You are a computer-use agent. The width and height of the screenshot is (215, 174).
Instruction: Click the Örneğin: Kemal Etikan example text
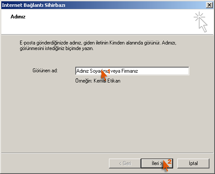pyautogui.click(x=98, y=81)
